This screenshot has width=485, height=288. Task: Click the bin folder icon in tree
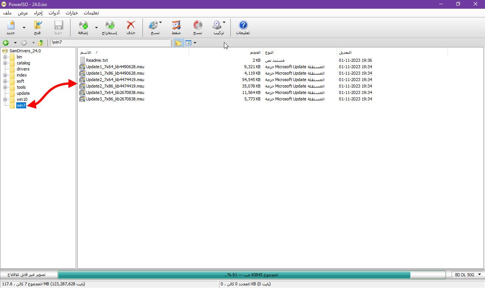click(12, 57)
